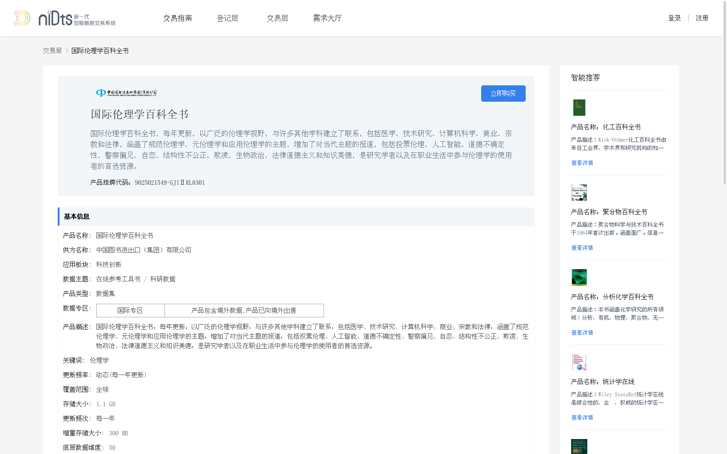
Task: Open 化工百科全书 cover thumbnail
Action: 579,108
